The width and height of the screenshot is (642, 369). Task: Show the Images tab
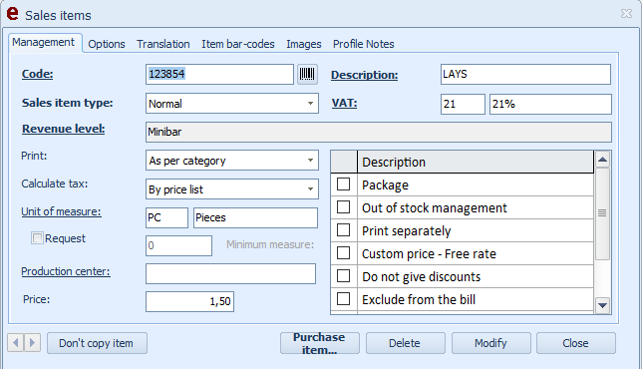(x=303, y=44)
